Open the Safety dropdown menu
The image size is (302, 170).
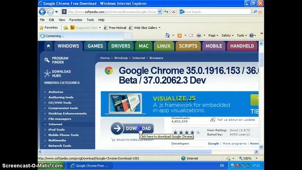(227, 35)
